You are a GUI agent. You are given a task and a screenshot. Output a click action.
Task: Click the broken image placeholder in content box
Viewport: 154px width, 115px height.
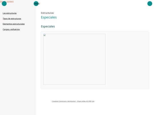pos(74,59)
